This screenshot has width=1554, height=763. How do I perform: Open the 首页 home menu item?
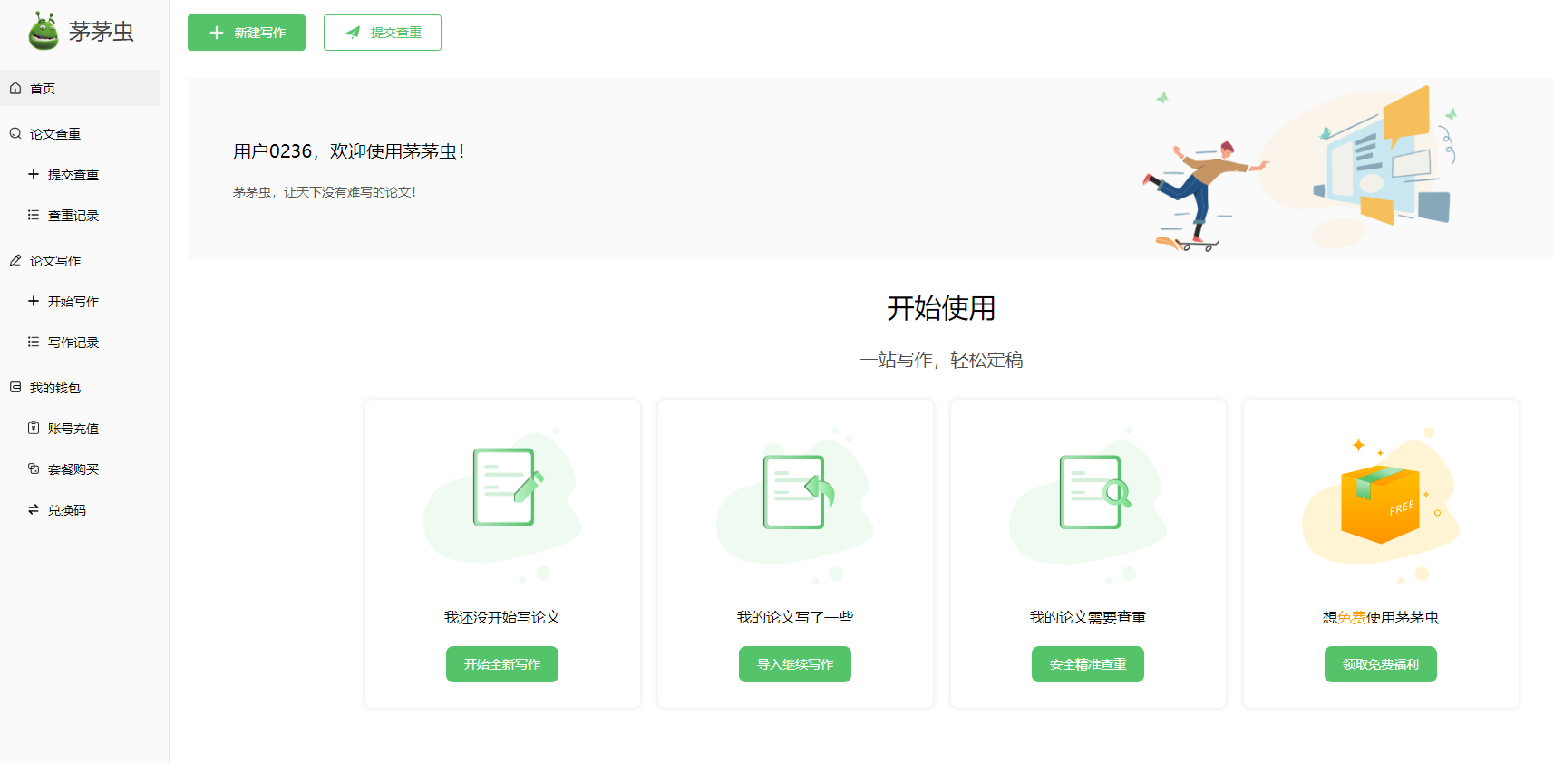80,88
